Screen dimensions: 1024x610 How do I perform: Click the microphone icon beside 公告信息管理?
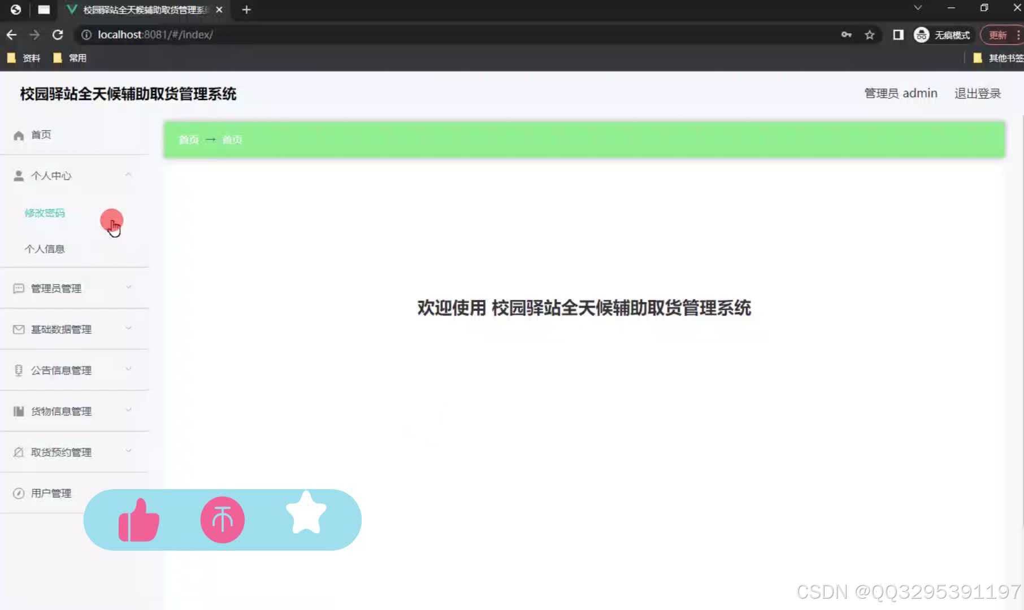coord(19,371)
